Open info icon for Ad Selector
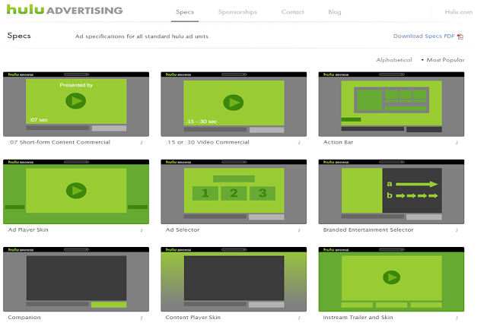Screen dimensions: 487x326 pos(299,230)
